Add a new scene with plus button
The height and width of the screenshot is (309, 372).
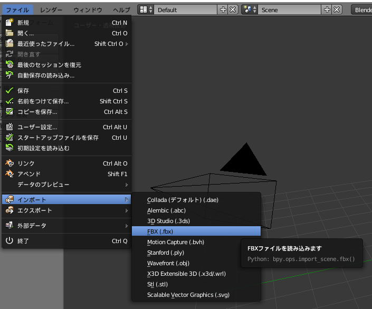(x=327, y=9)
